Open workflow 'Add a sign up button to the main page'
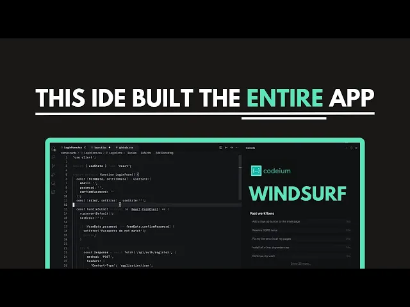The image size is (410, 307). pyautogui.click(x=300, y=222)
